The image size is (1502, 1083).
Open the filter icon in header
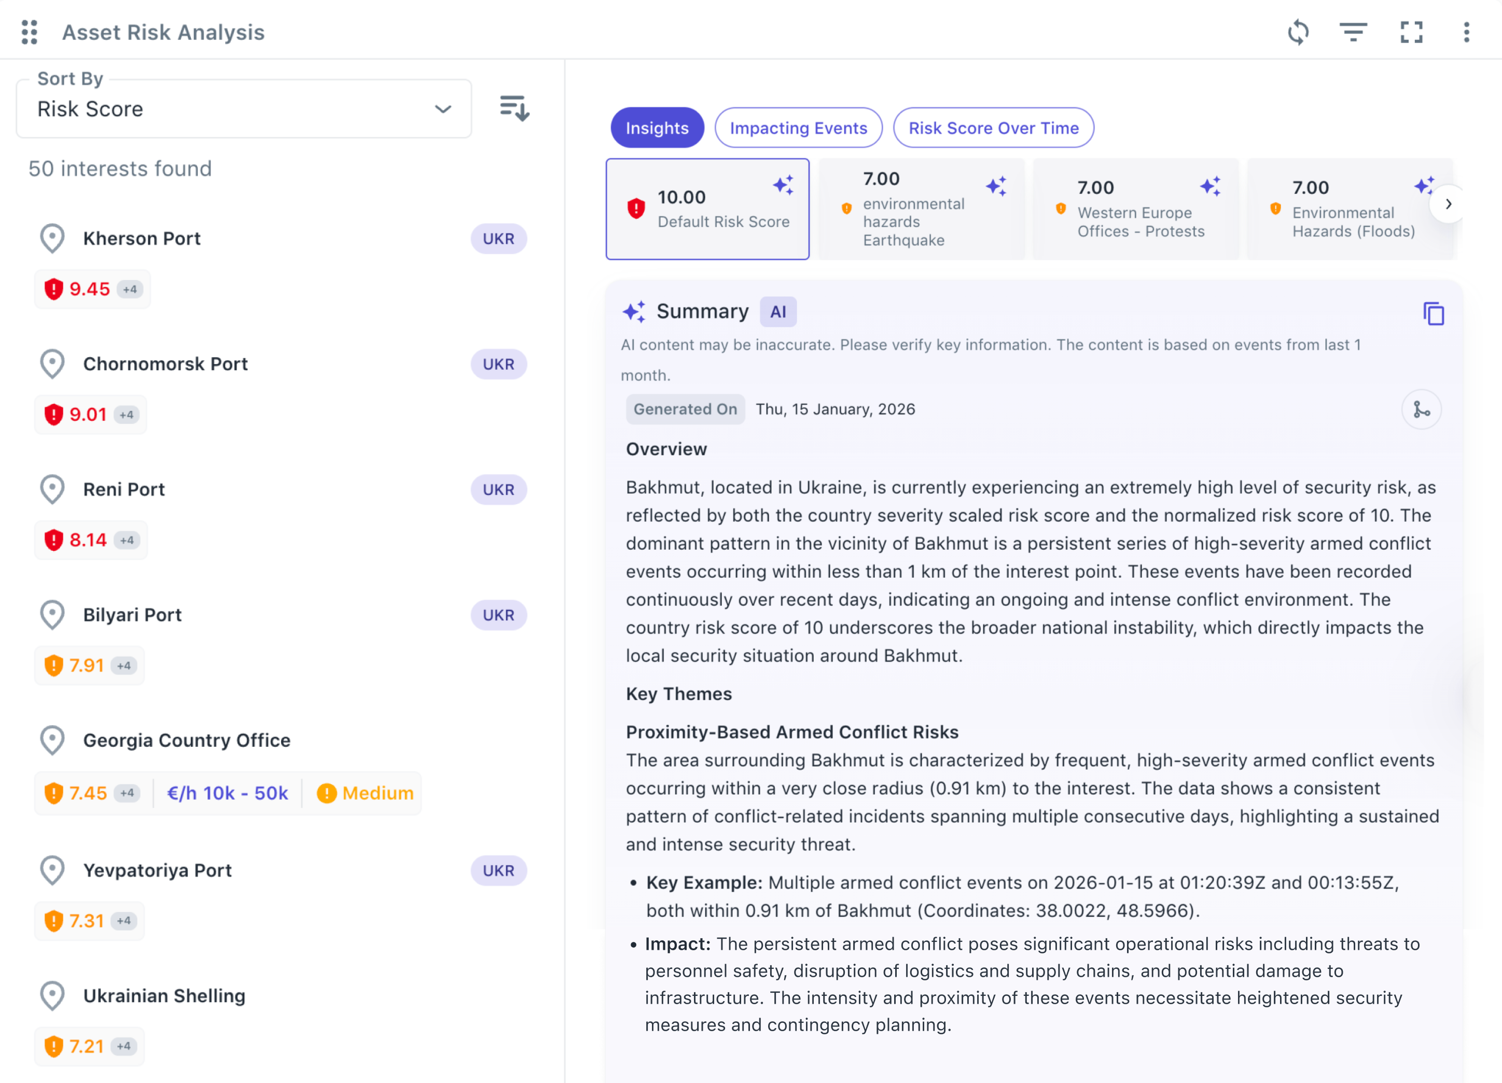[1353, 32]
